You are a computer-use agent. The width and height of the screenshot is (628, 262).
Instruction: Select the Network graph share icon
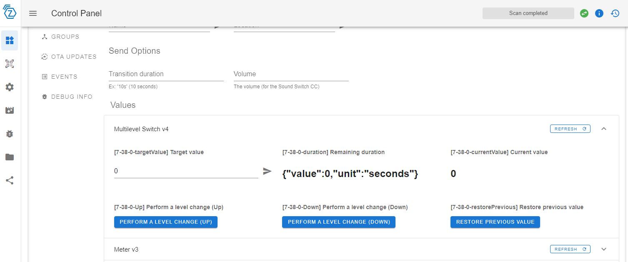9,180
